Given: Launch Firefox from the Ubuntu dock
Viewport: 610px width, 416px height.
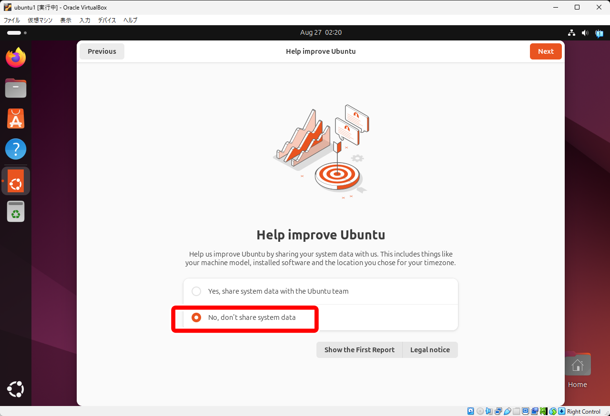Looking at the screenshot, I should point(16,58).
